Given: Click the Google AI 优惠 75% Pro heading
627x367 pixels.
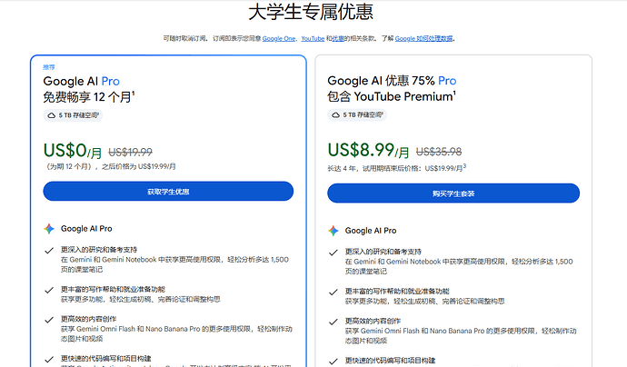Looking at the screenshot, I should tap(392, 81).
